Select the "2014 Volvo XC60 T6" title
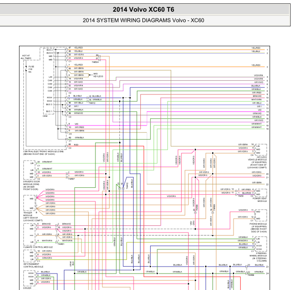 pos(143,9)
